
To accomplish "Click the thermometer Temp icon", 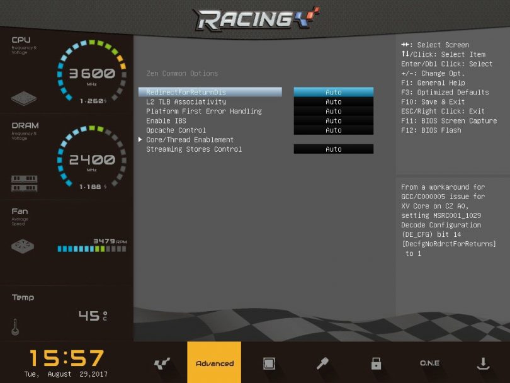I will click(15, 326).
